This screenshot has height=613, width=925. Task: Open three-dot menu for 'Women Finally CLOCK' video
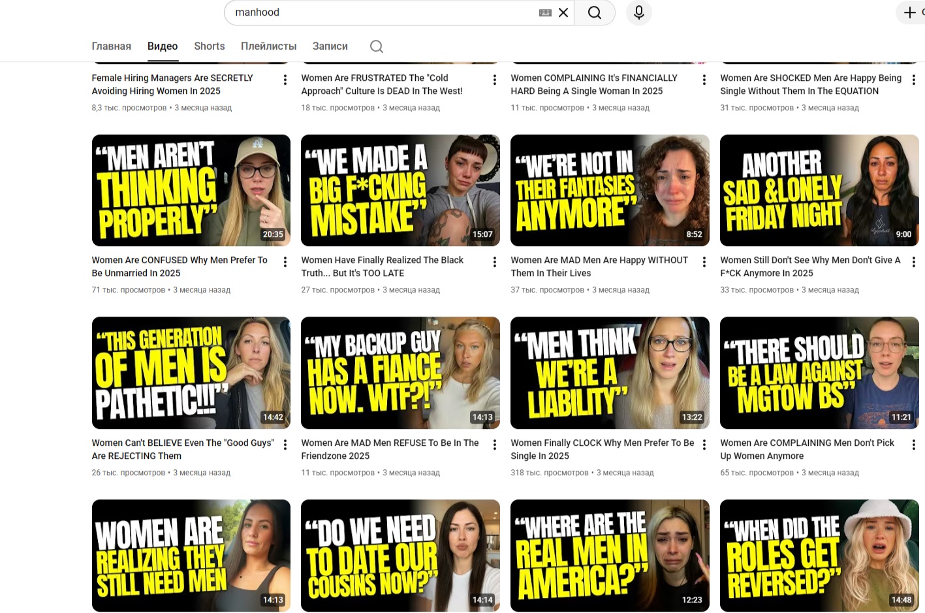point(704,445)
